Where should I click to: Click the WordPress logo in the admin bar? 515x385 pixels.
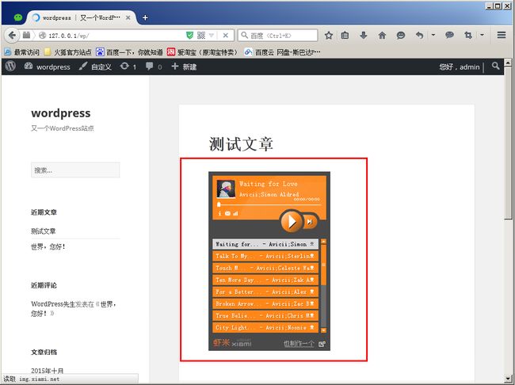tap(10, 67)
